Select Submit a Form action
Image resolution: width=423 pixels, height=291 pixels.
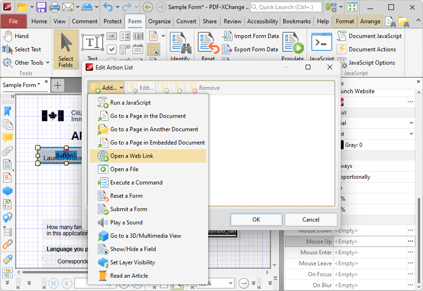(148, 209)
